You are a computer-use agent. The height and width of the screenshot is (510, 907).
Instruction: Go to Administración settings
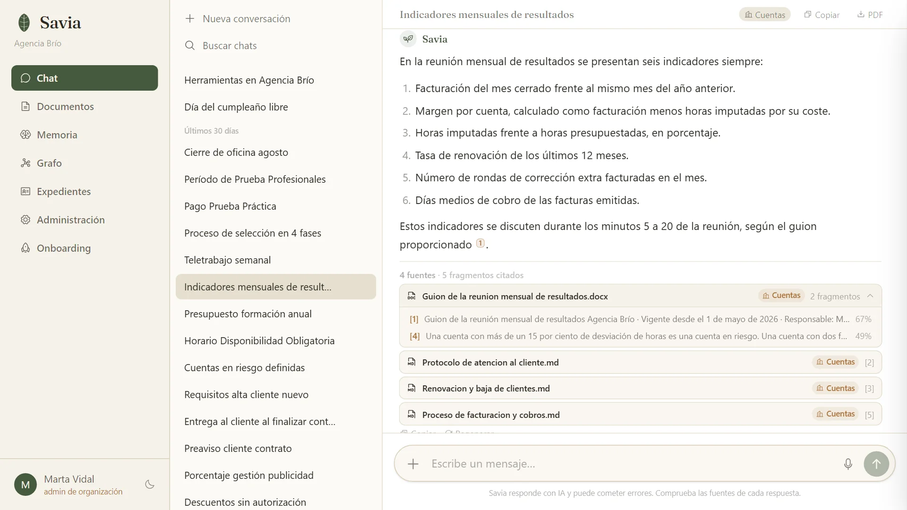pos(85,220)
